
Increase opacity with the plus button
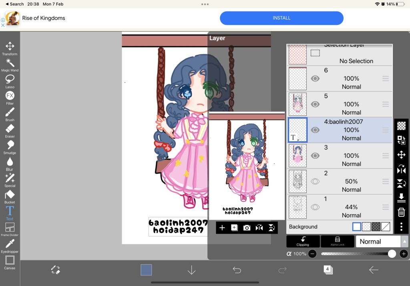click(404, 254)
